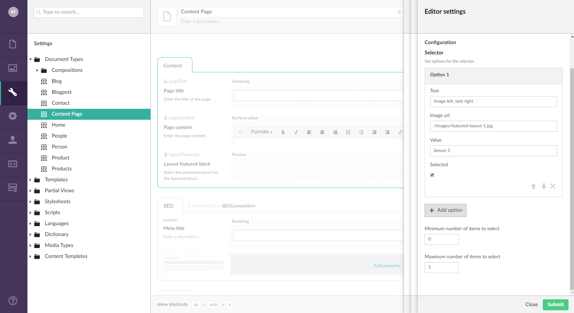Screen dimensions: 574x313
Task: Move Option 1 down with arrow
Action: tap(544, 186)
